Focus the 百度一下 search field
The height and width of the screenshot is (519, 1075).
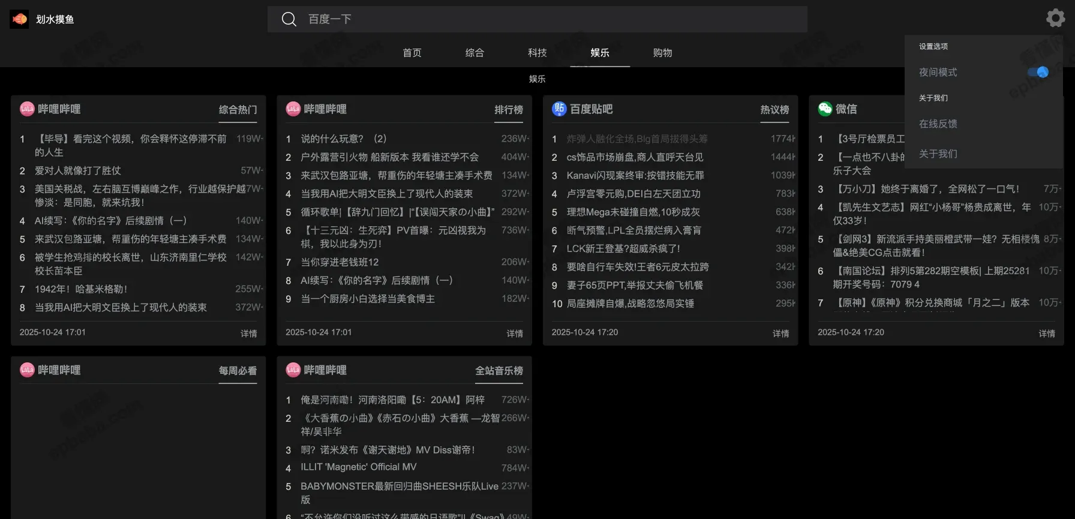point(537,19)
